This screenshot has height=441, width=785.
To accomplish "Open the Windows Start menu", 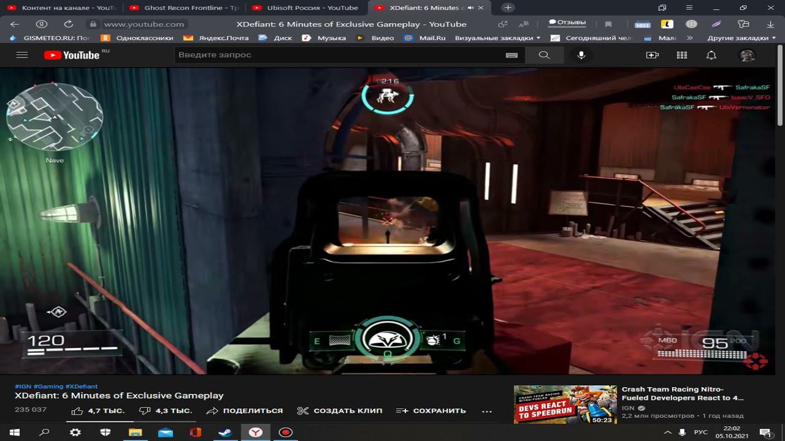I will (15, 432).
